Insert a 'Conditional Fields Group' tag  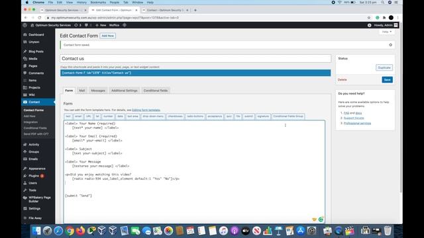tap(288, 116)
